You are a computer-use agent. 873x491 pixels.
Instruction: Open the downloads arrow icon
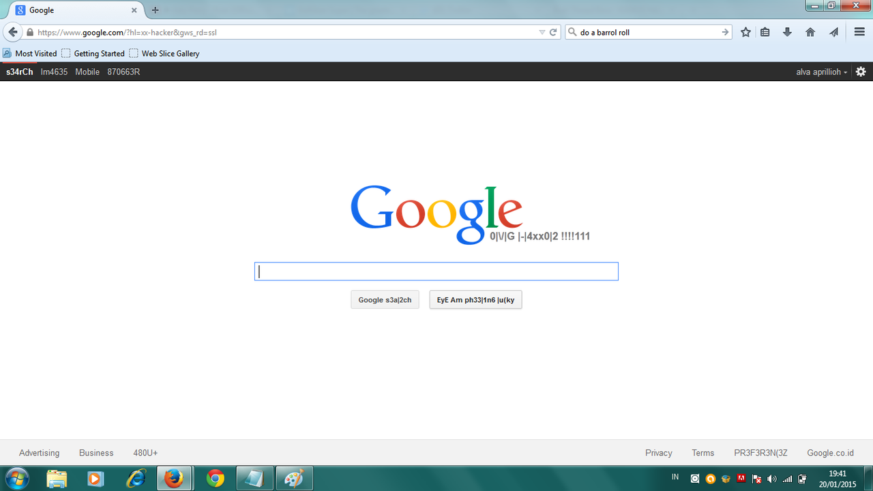[787, 32]
